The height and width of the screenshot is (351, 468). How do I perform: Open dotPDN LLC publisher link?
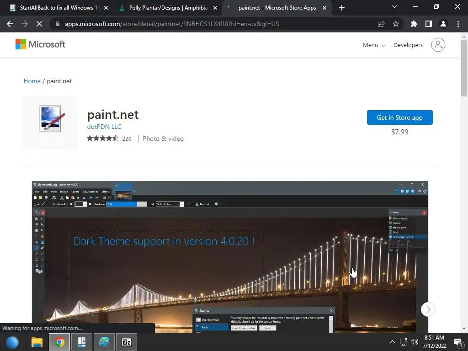click(104, 127)
